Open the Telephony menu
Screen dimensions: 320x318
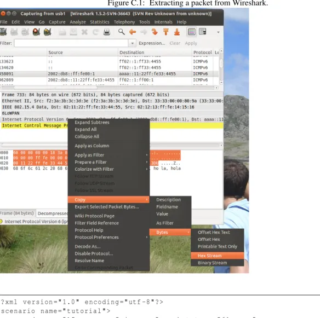[x=124, y=22]
